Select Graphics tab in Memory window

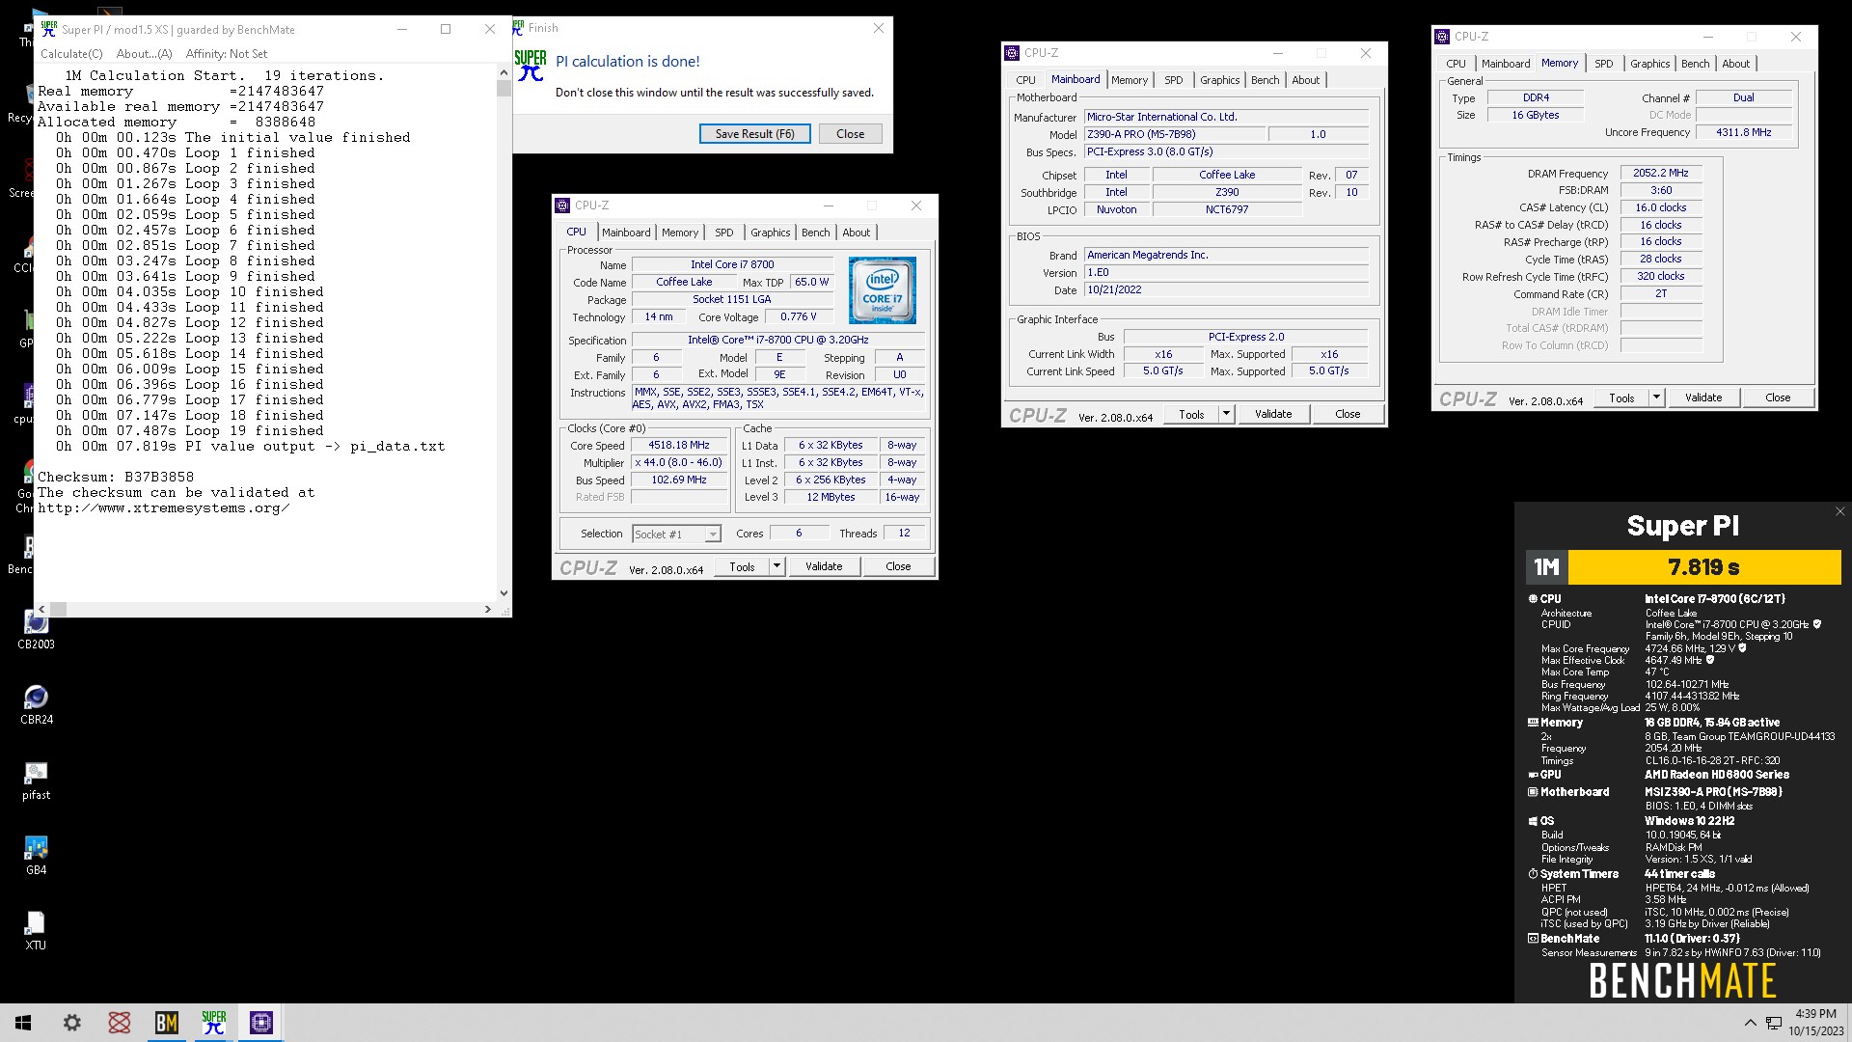coord(1650,64)
